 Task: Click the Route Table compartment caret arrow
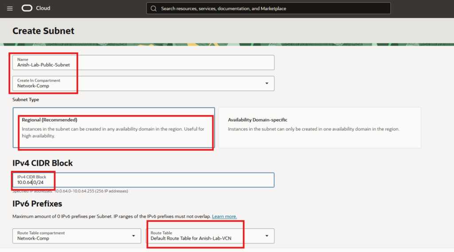tap(133, 236)
